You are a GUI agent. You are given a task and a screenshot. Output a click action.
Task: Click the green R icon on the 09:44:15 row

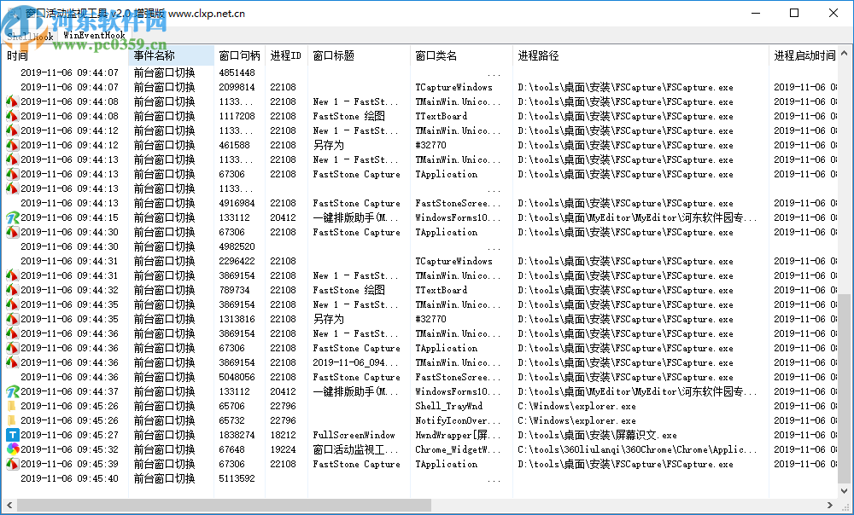pyautogui.click(x=12, y=217)
